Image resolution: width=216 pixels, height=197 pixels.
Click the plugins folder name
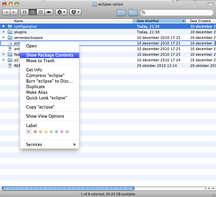[x=20, y=32]
